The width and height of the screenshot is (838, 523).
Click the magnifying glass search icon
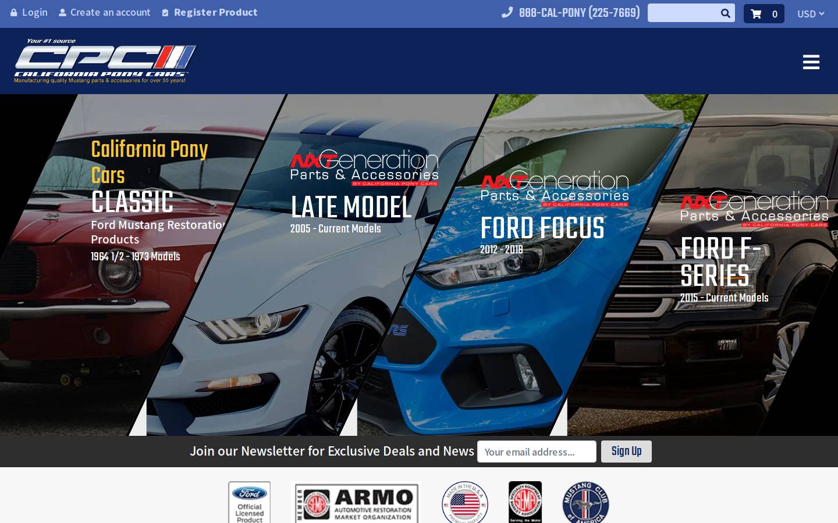tap(726, 13)
